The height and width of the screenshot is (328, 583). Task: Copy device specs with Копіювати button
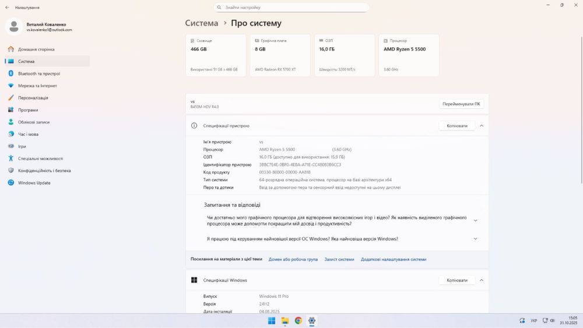tap(457, 126)
